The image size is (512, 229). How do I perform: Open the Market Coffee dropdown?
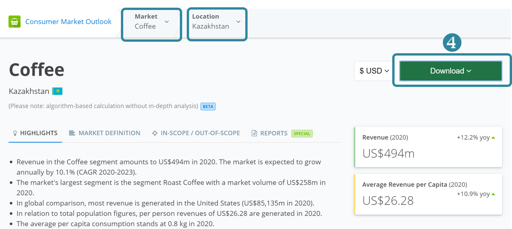pyautogui.click(x=151, y=22)
